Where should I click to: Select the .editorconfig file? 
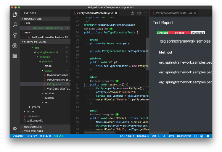(45, 121)
